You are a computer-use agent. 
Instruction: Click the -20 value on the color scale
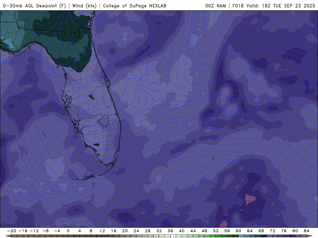coord(12,231)
